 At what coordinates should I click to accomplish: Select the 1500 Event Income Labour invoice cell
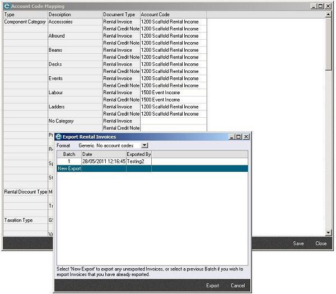click(x=172, y=93)
